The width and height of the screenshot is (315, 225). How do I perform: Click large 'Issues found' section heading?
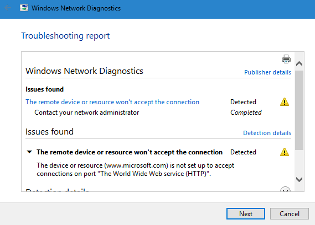pos(49,132)
